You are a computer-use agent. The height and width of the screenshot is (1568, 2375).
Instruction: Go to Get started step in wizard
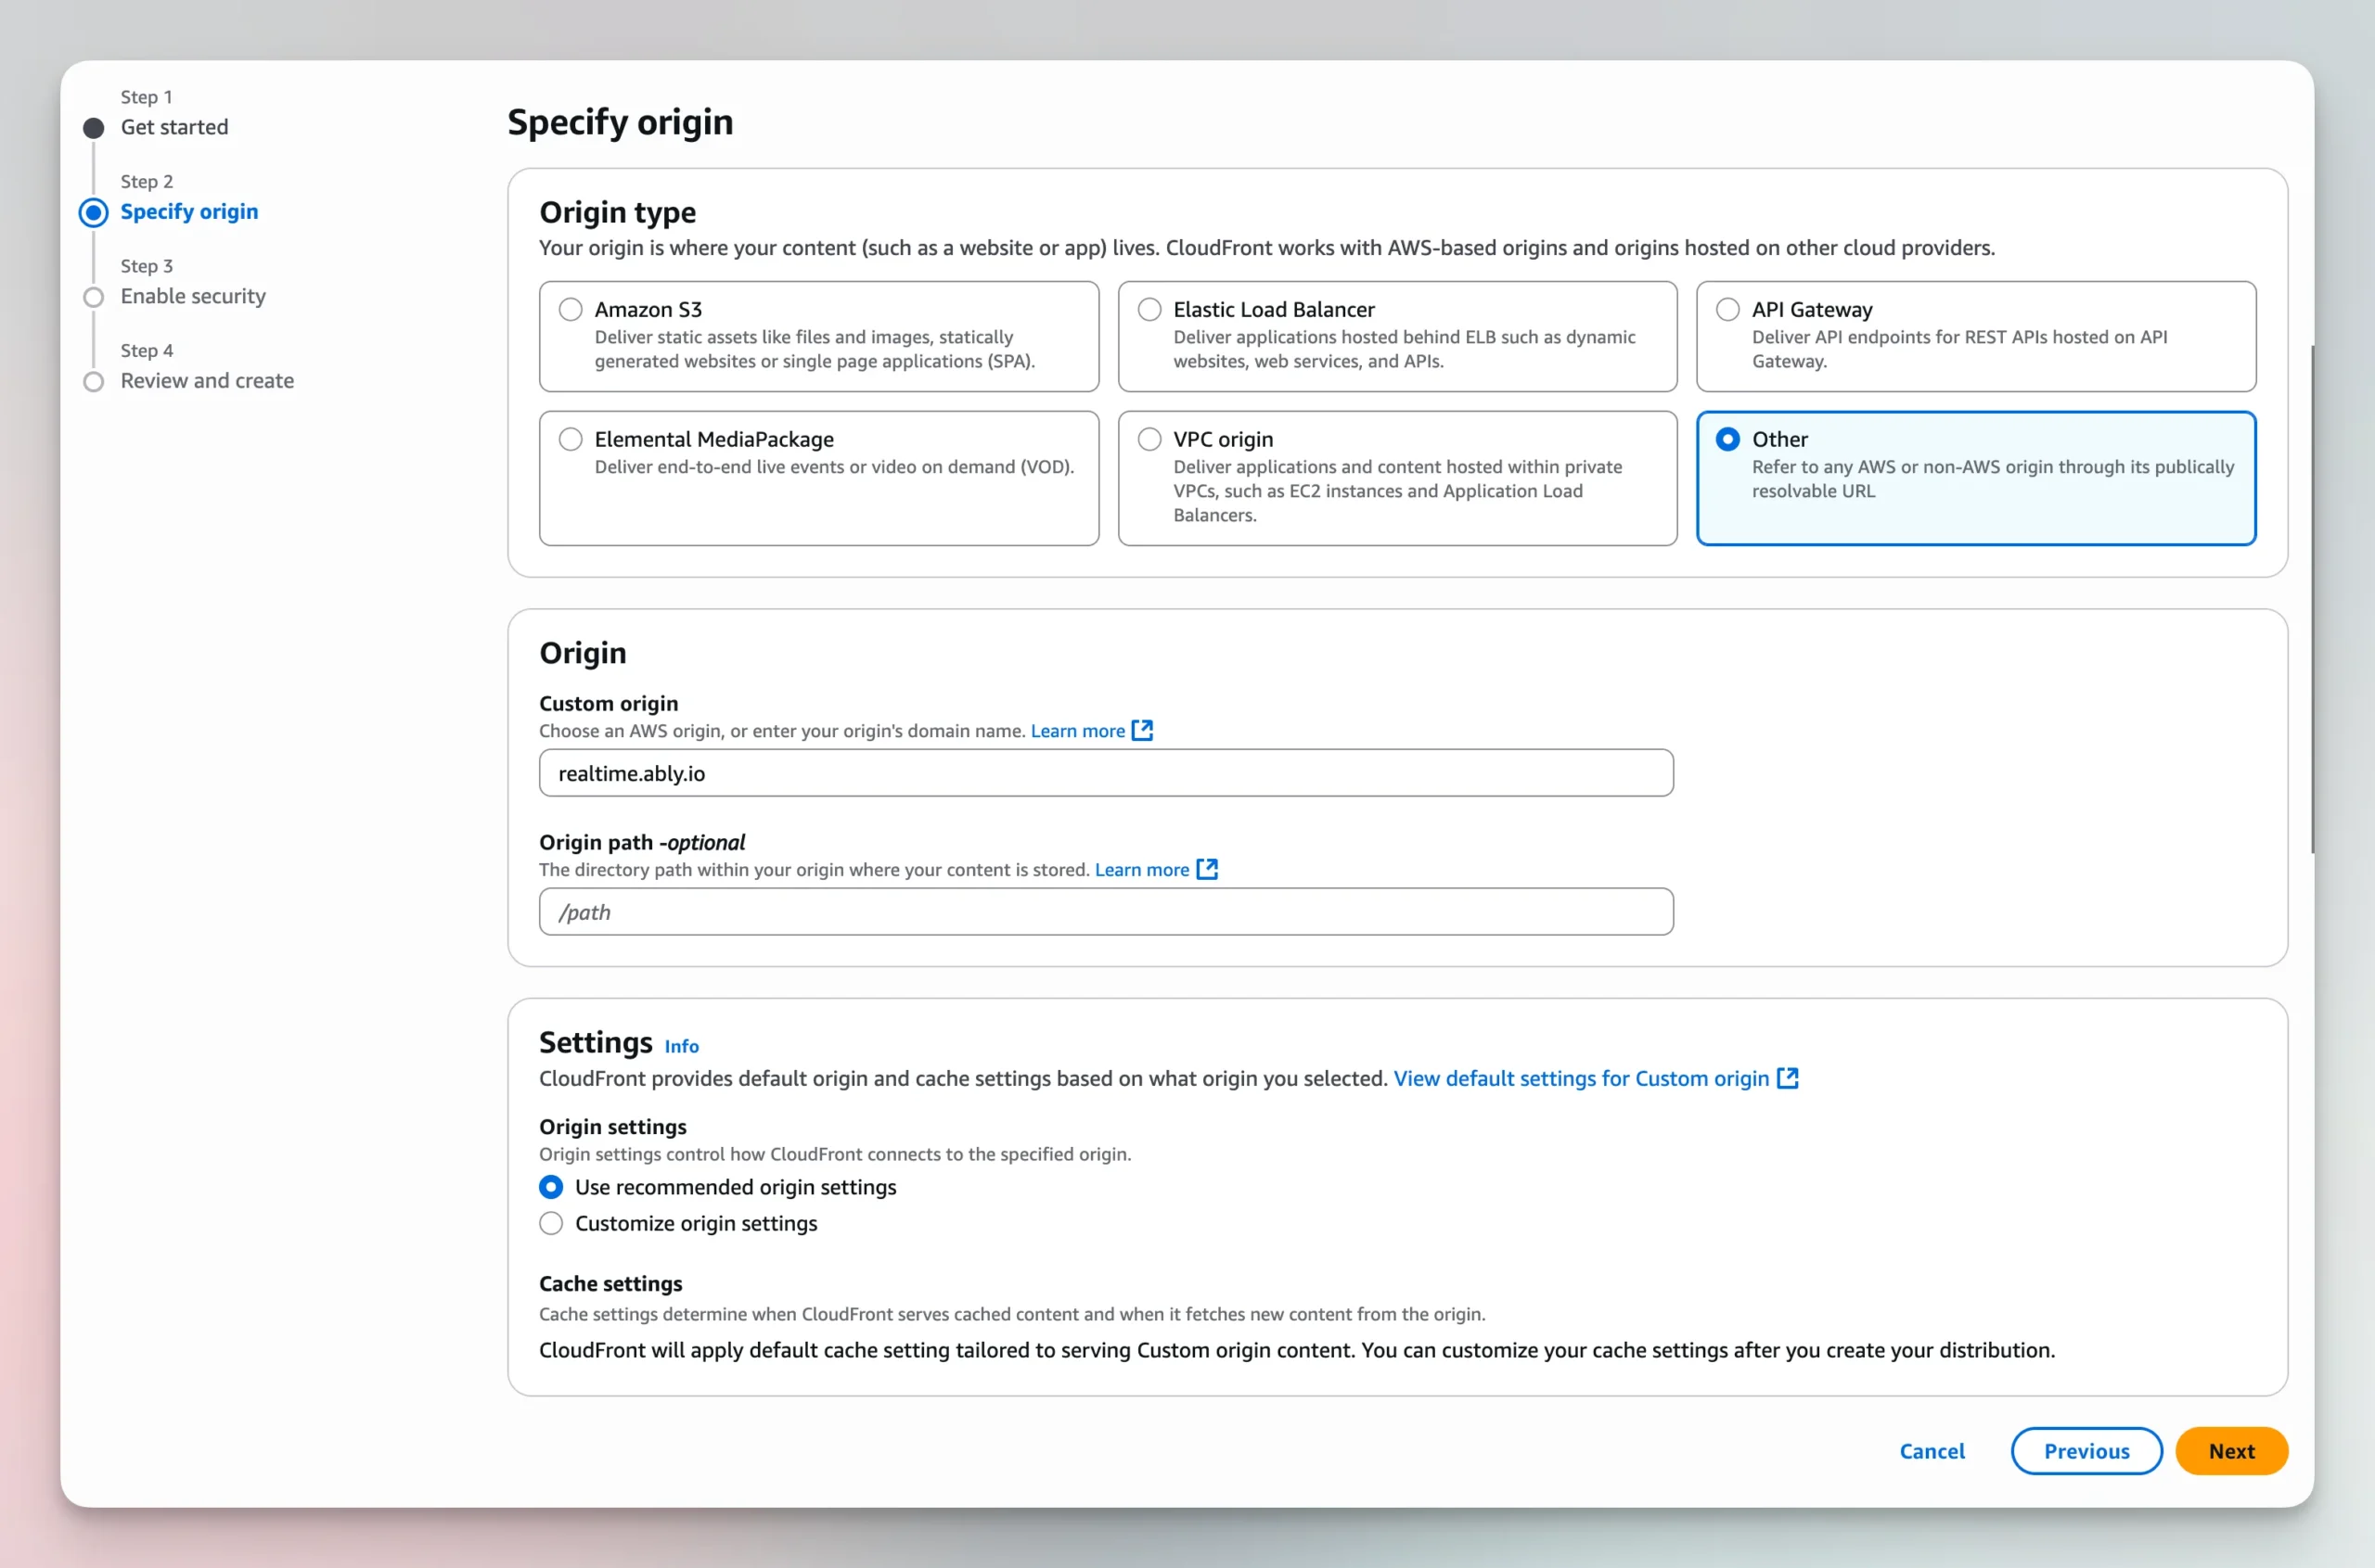point(174,127)
